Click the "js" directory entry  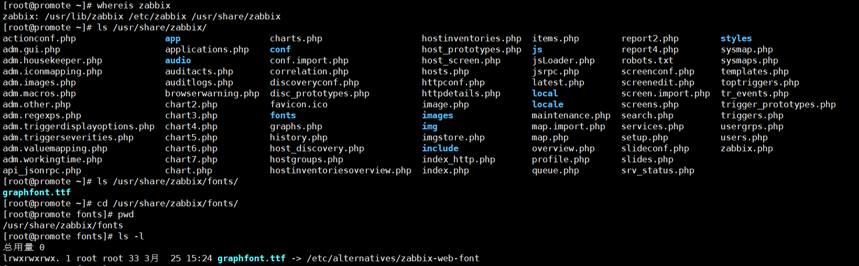[537, 50]
